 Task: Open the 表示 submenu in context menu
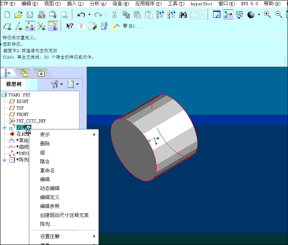[x=64, y=135]
